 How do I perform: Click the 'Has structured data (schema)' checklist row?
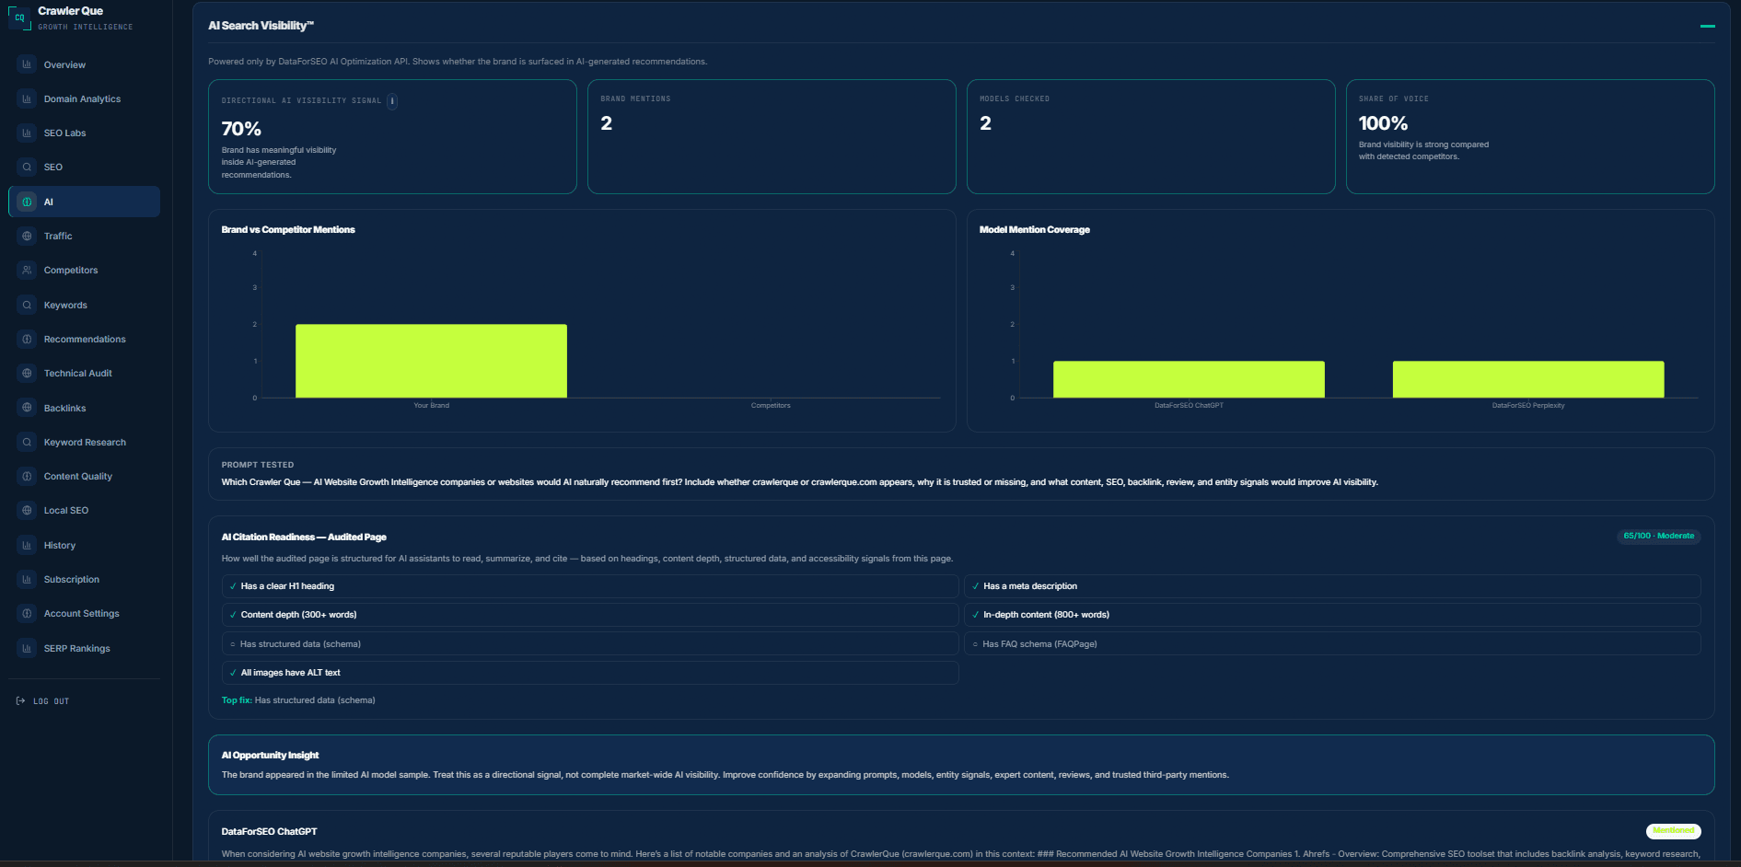point(590,644)
